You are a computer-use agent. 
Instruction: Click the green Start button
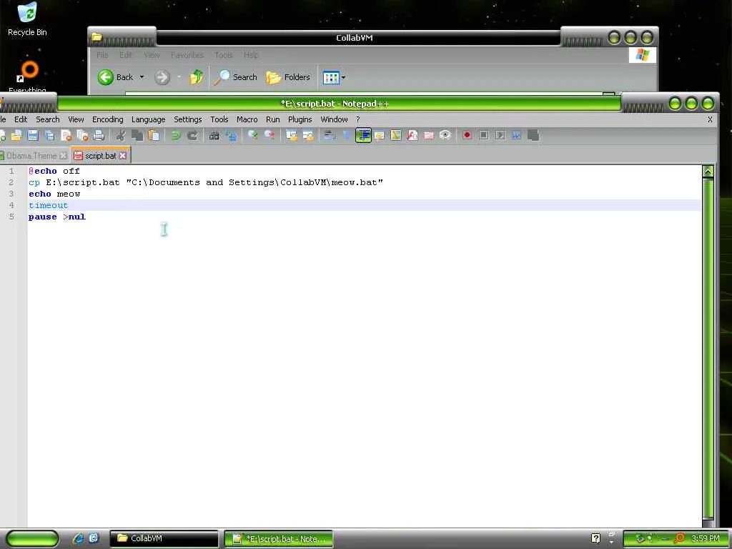[x=33, y=539]
